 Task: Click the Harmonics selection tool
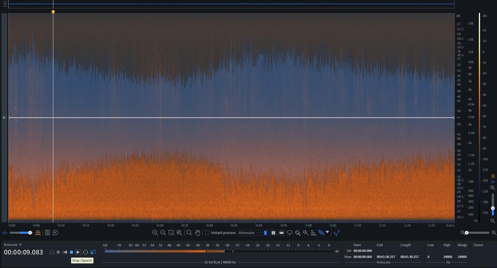point(313,233)
